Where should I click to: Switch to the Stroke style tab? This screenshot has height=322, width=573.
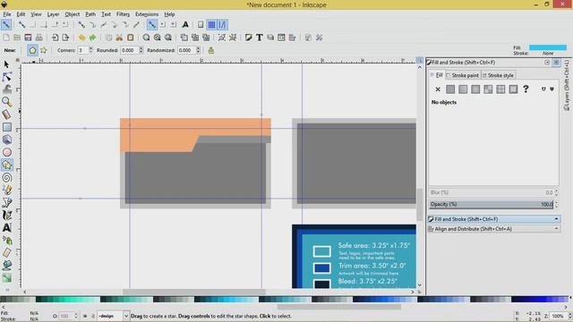tap(499, 75)
